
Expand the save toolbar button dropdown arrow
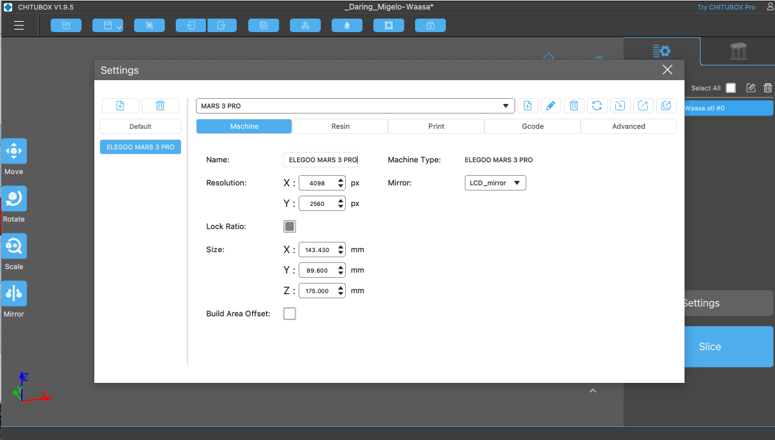click(x=119, y=27)
